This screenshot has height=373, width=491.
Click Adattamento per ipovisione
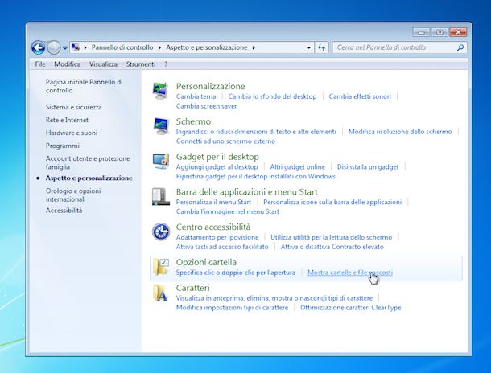pyautogui.click(x=217, y=237)
